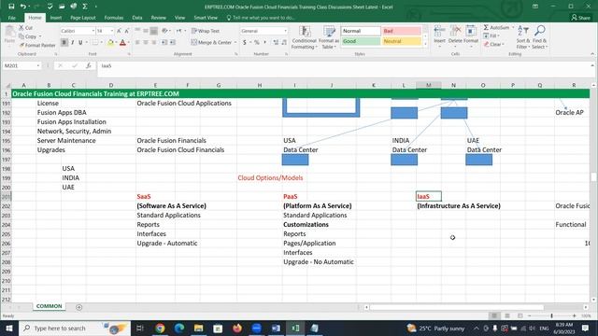Viewport: 598px width, 336px height.
Task: Switch to Normal view in status bar
Action: 494,315
